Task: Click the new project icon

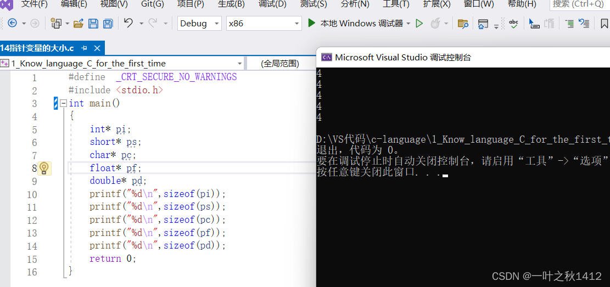Action: click(x=57, y=24)
